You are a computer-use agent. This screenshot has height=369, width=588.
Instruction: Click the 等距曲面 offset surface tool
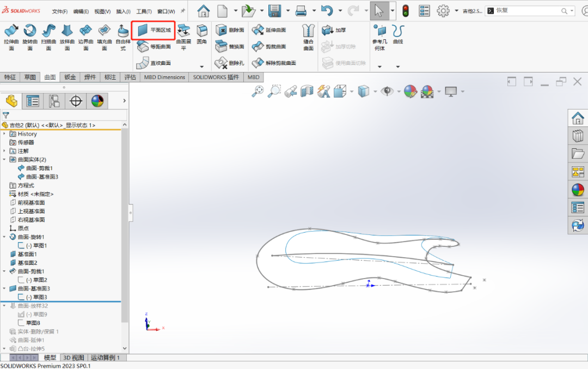(x=154, y=46)
